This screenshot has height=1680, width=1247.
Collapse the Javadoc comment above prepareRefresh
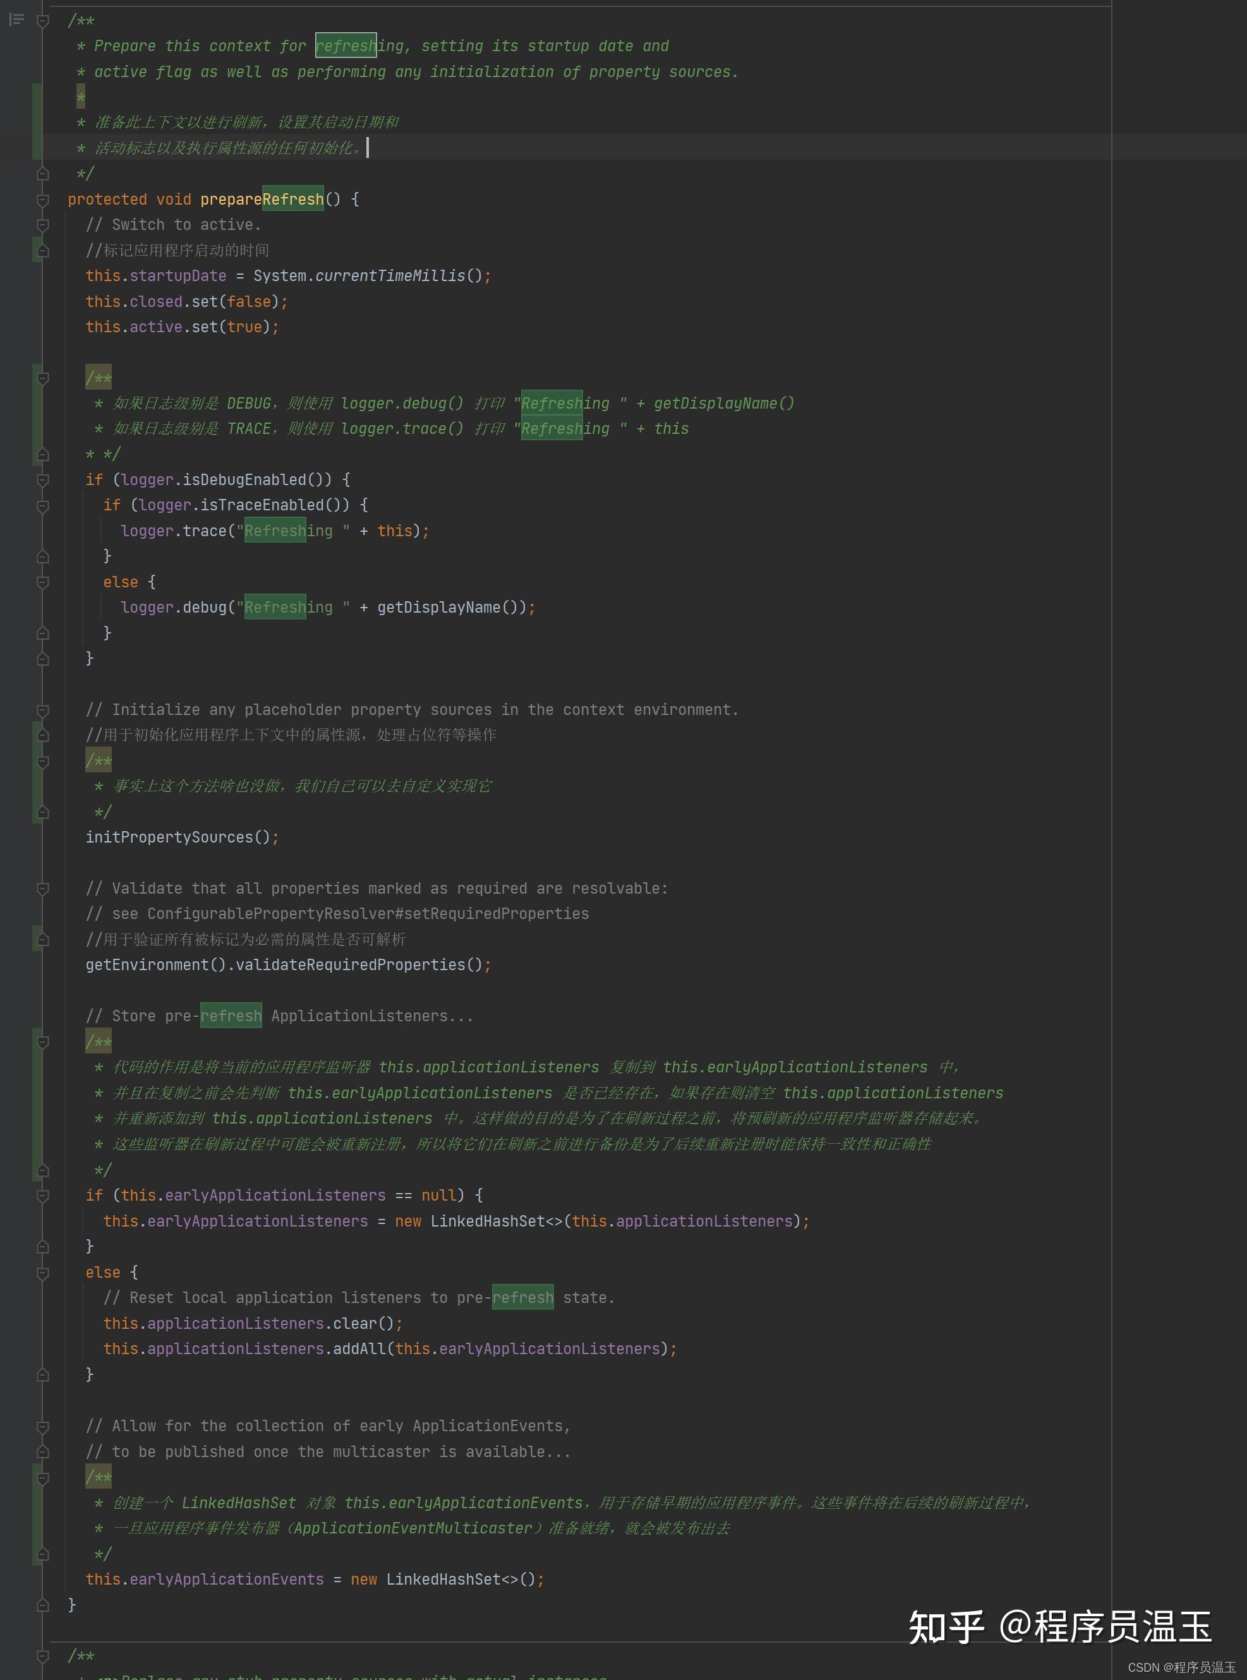pyautogui.click(x=43, y=21)
